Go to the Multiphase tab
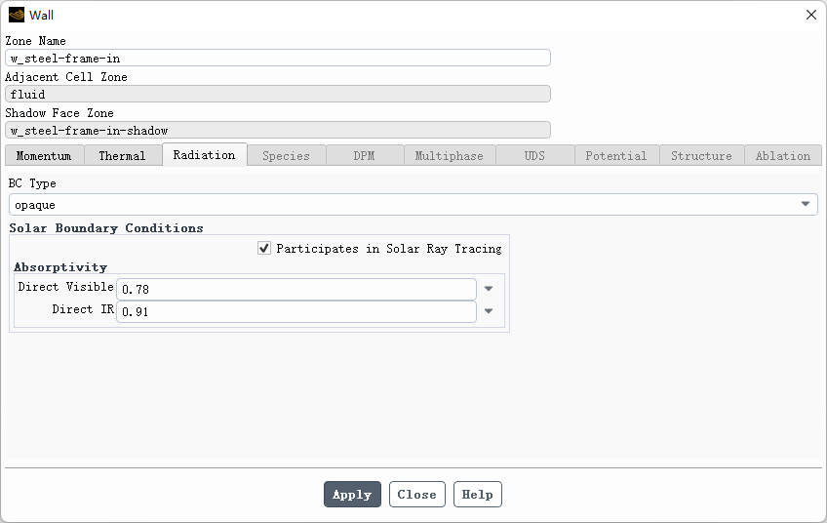This screenshot has width=827, height=523. (x=449, y=155)
